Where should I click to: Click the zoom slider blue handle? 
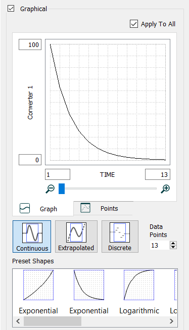(62, 188)
